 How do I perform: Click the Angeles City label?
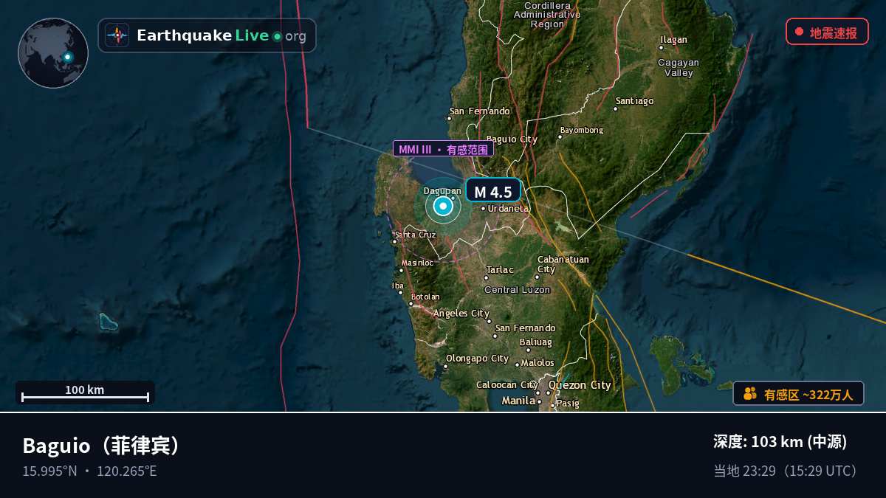(461, 314)
